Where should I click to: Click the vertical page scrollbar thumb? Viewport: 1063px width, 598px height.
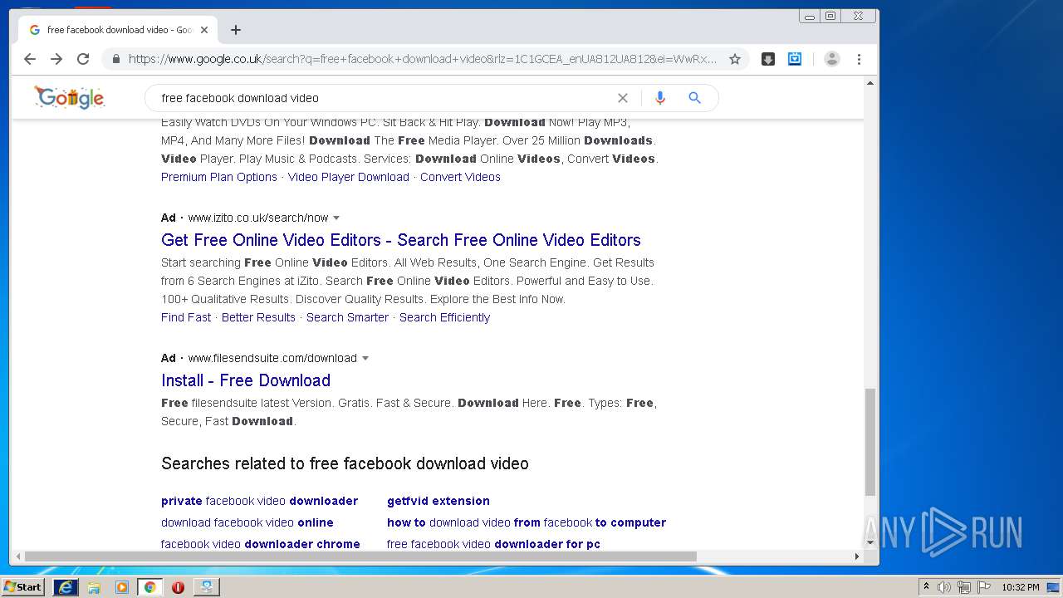[x=870, y=442]
